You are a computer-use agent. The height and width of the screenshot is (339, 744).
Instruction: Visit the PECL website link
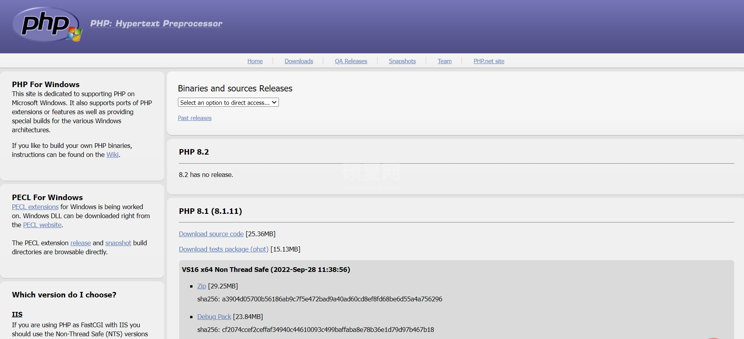(x=42, y=225)
